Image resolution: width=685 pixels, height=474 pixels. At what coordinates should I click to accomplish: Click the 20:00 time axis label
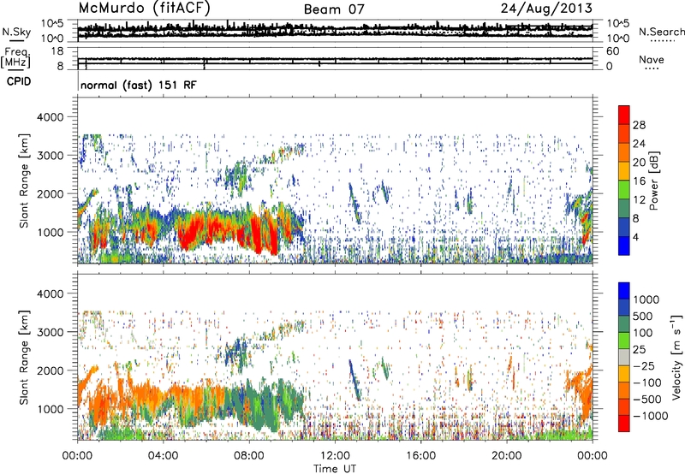click(507, 456)
